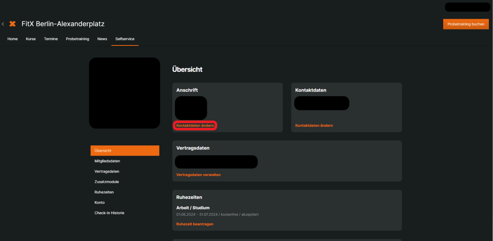Viewport: 493px width, 241px height.
Task: Choose Vertragsdaten in the sidebar menu
Action: point(107,172)
